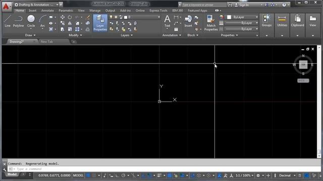323x181 pixels.
Task: Toggle lineweight display in status bar
Action: (159, 175)
